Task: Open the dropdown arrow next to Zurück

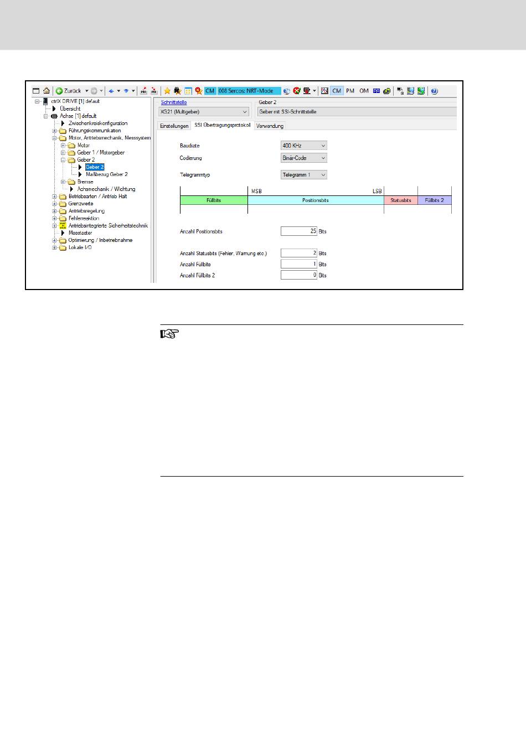Action: point(86,91)
